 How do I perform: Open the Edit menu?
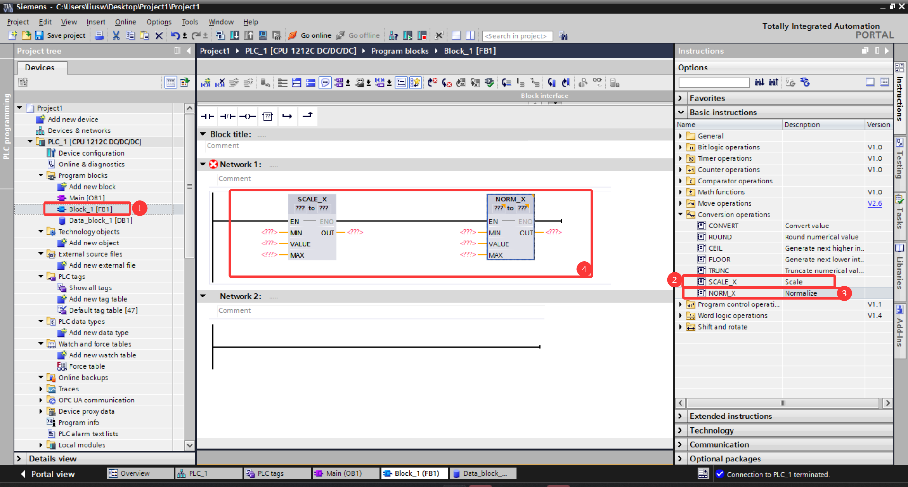tap(45, 22)
